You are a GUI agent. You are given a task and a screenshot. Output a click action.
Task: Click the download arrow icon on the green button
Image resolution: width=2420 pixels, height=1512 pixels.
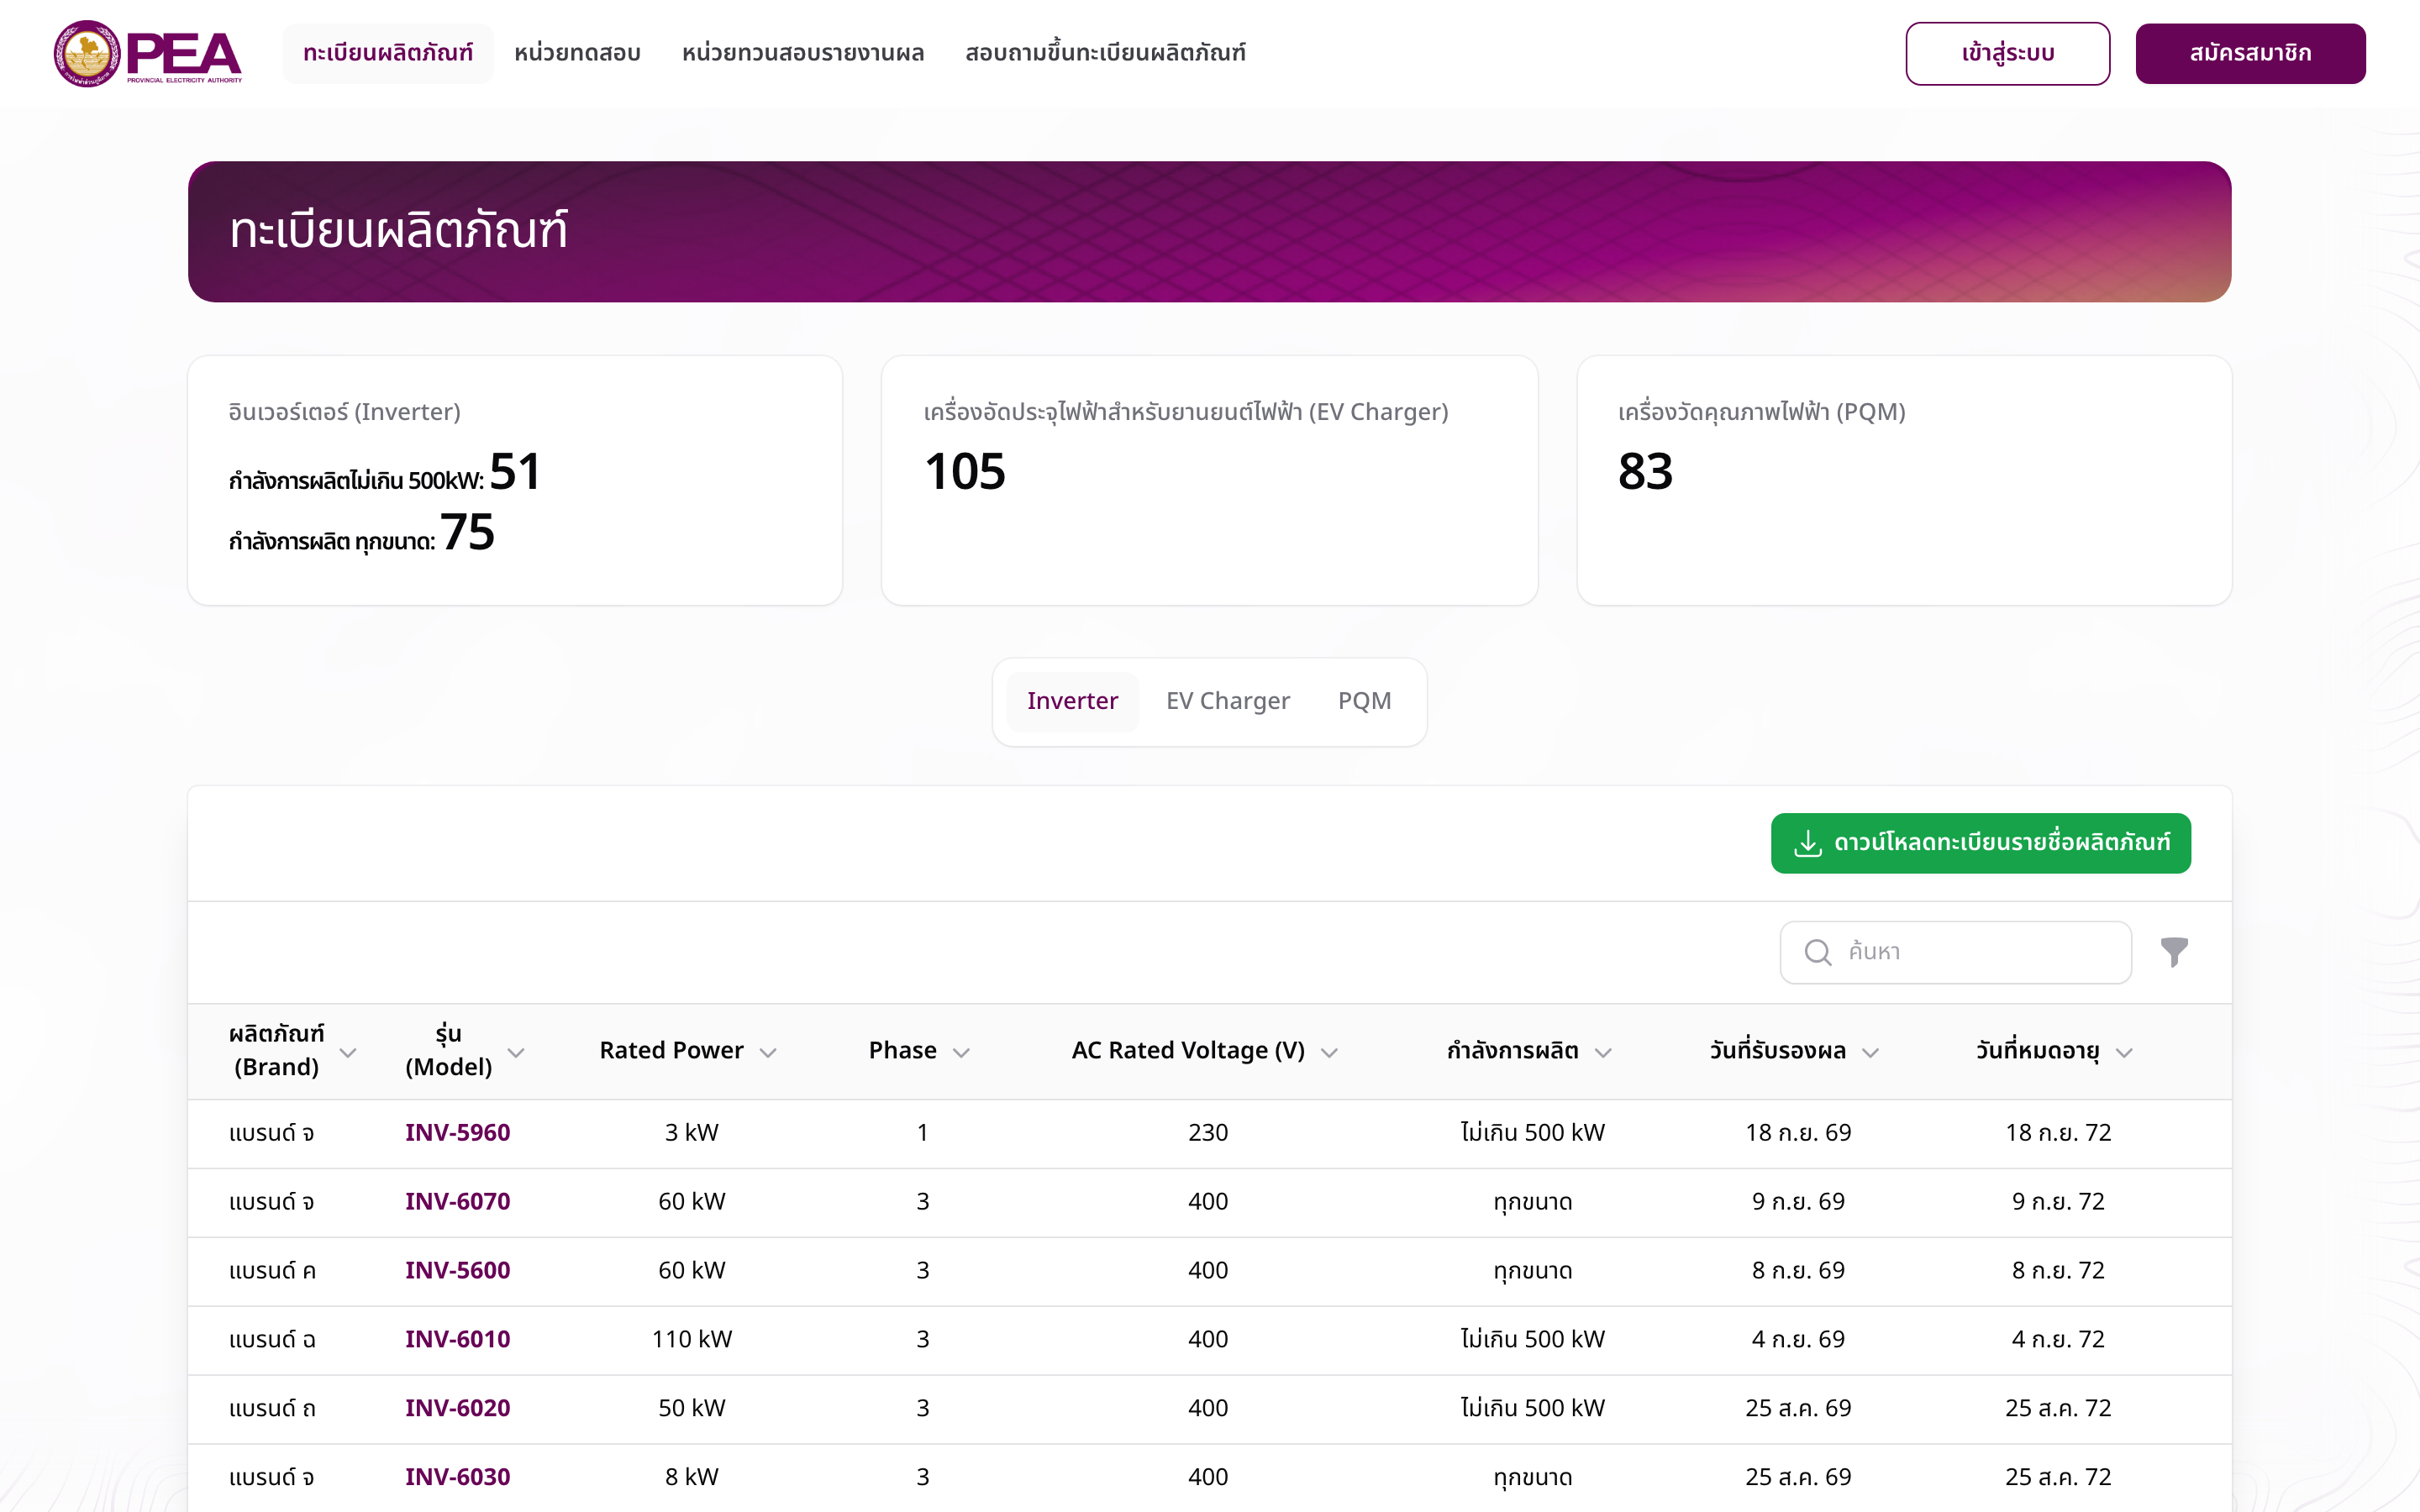[1807, 843]
